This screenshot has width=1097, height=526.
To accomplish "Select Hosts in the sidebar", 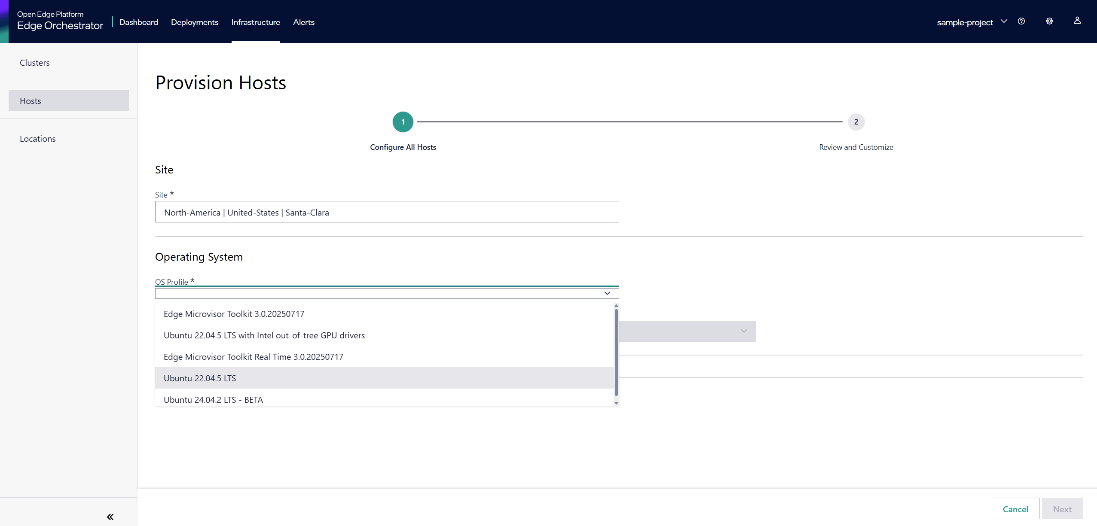I will coord(69,100).
